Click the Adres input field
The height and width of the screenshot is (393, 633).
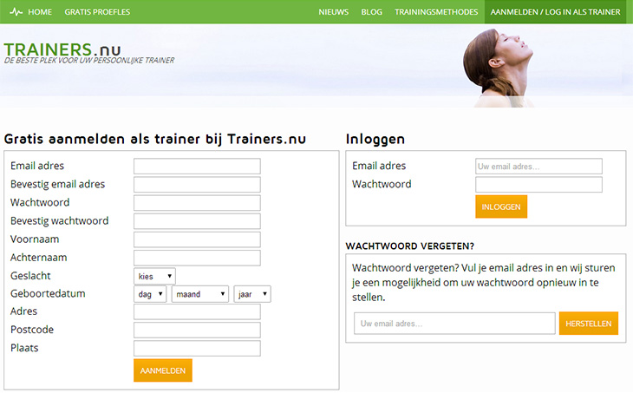[x=197, y=311]
